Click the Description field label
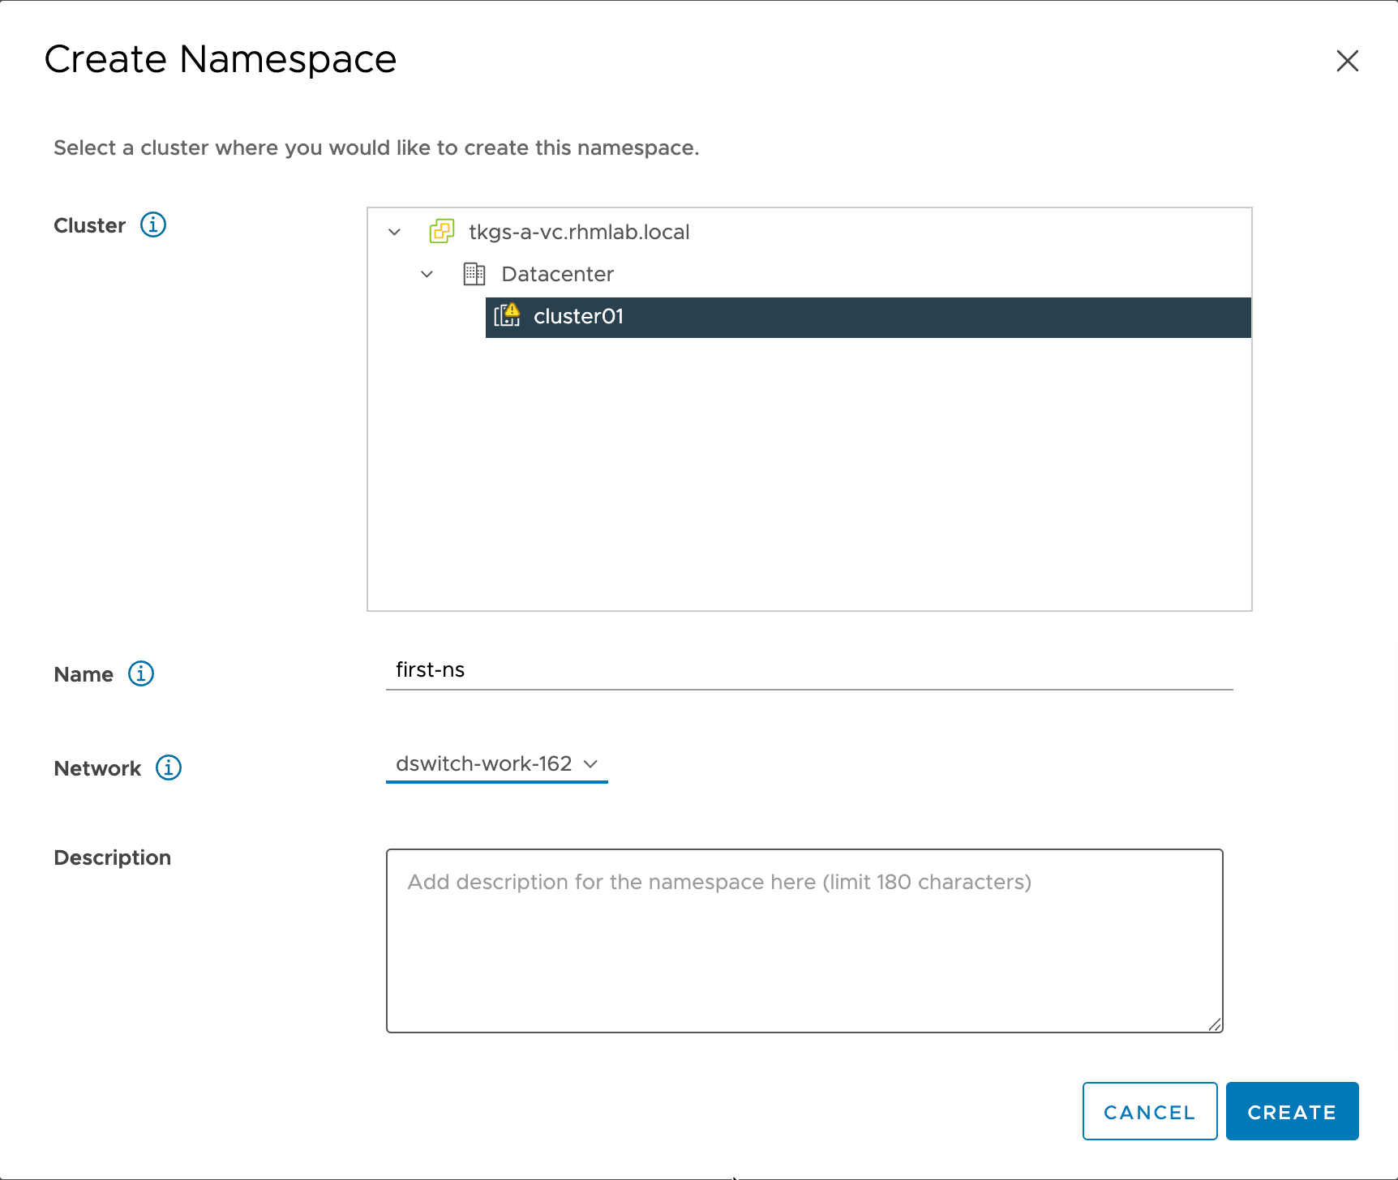The height and width of the screenshot is (1180, 1398). (x=112, y=857)
